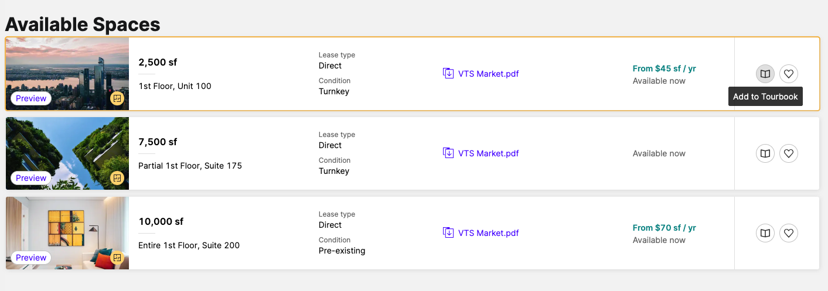Add Suite 175 to Tourbook
The height and width of the screenshot is (291, 828).
point(765,153)
